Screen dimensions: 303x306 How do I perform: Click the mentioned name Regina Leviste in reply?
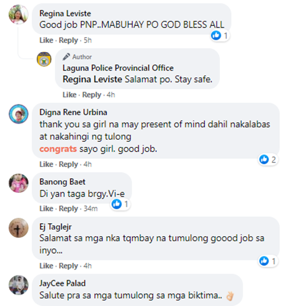(92, 79)
